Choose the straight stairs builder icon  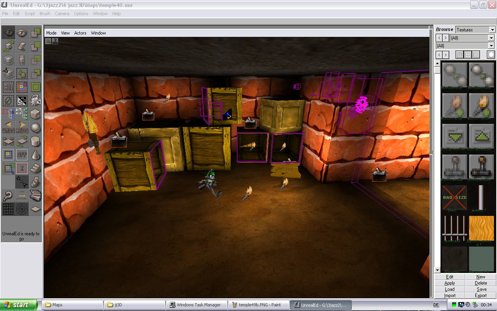pos(36,169)
